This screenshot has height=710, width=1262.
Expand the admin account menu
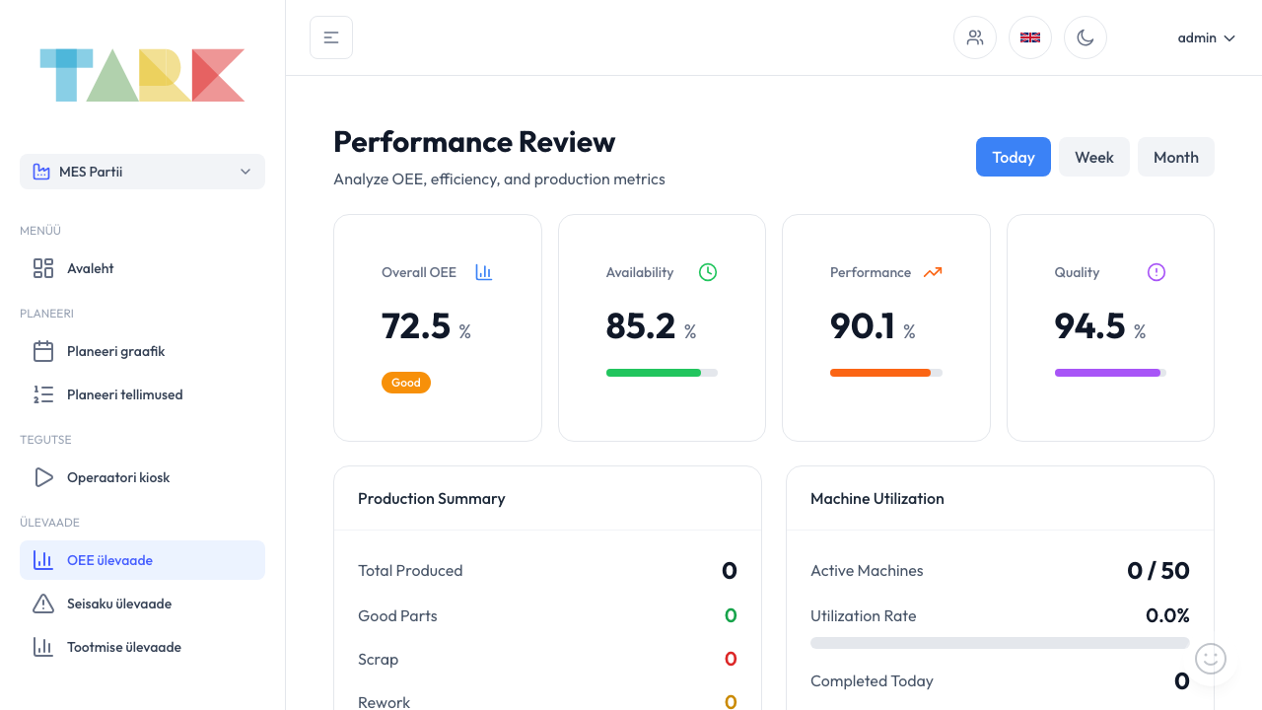[x=1206, y=37]
